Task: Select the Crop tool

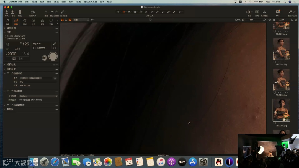Action: tap(135, 12)
